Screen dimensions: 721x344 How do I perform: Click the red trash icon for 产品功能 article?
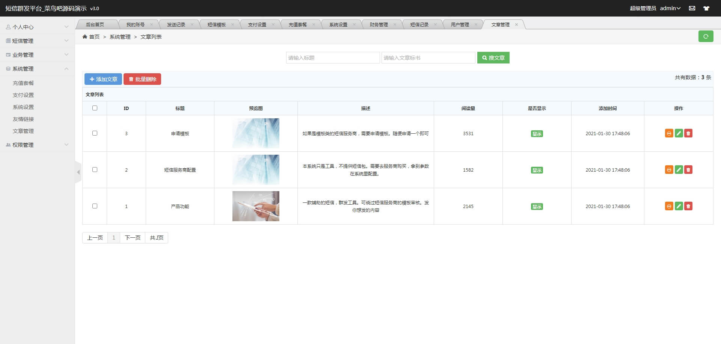pos(688,206)
